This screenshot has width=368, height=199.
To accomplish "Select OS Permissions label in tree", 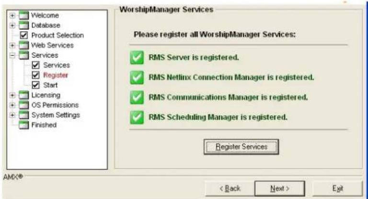I will point(55,105).
